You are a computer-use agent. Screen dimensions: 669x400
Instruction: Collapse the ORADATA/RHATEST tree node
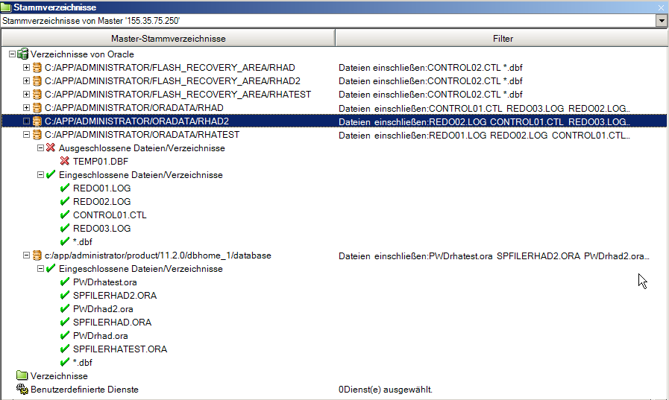click(27, 135)
